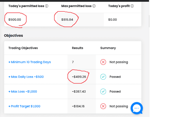Expand Minimum 10 Trading Days objective
The image size is (181, 117).
(x=30, y=62)
